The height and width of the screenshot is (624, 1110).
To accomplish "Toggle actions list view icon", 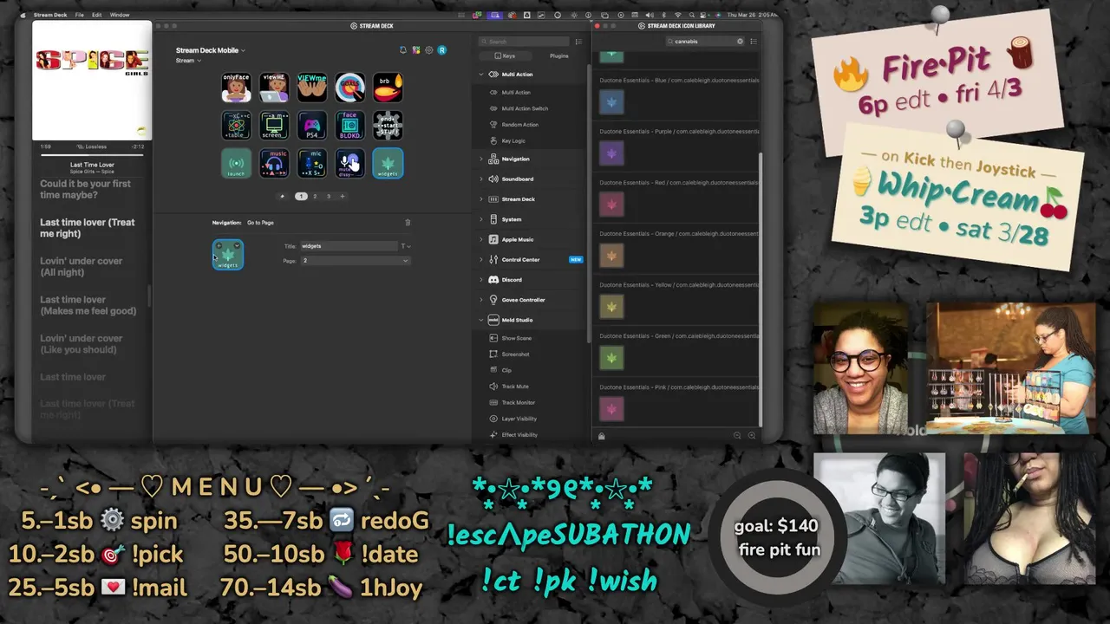I will pos(578,42).
